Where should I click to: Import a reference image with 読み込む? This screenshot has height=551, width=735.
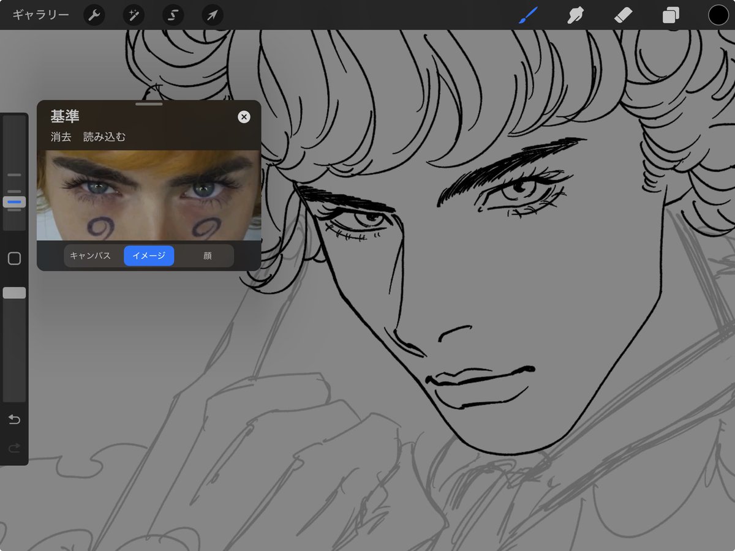[x=104, y=137]
